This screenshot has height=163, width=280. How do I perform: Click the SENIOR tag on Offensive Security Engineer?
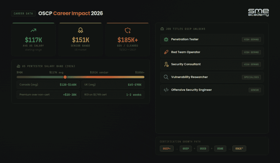click(255, 90)
